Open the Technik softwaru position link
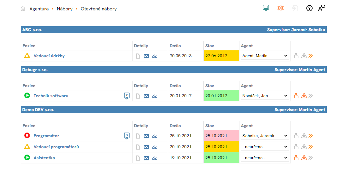This screenshot has width=347, height=187. pos(51,96)
